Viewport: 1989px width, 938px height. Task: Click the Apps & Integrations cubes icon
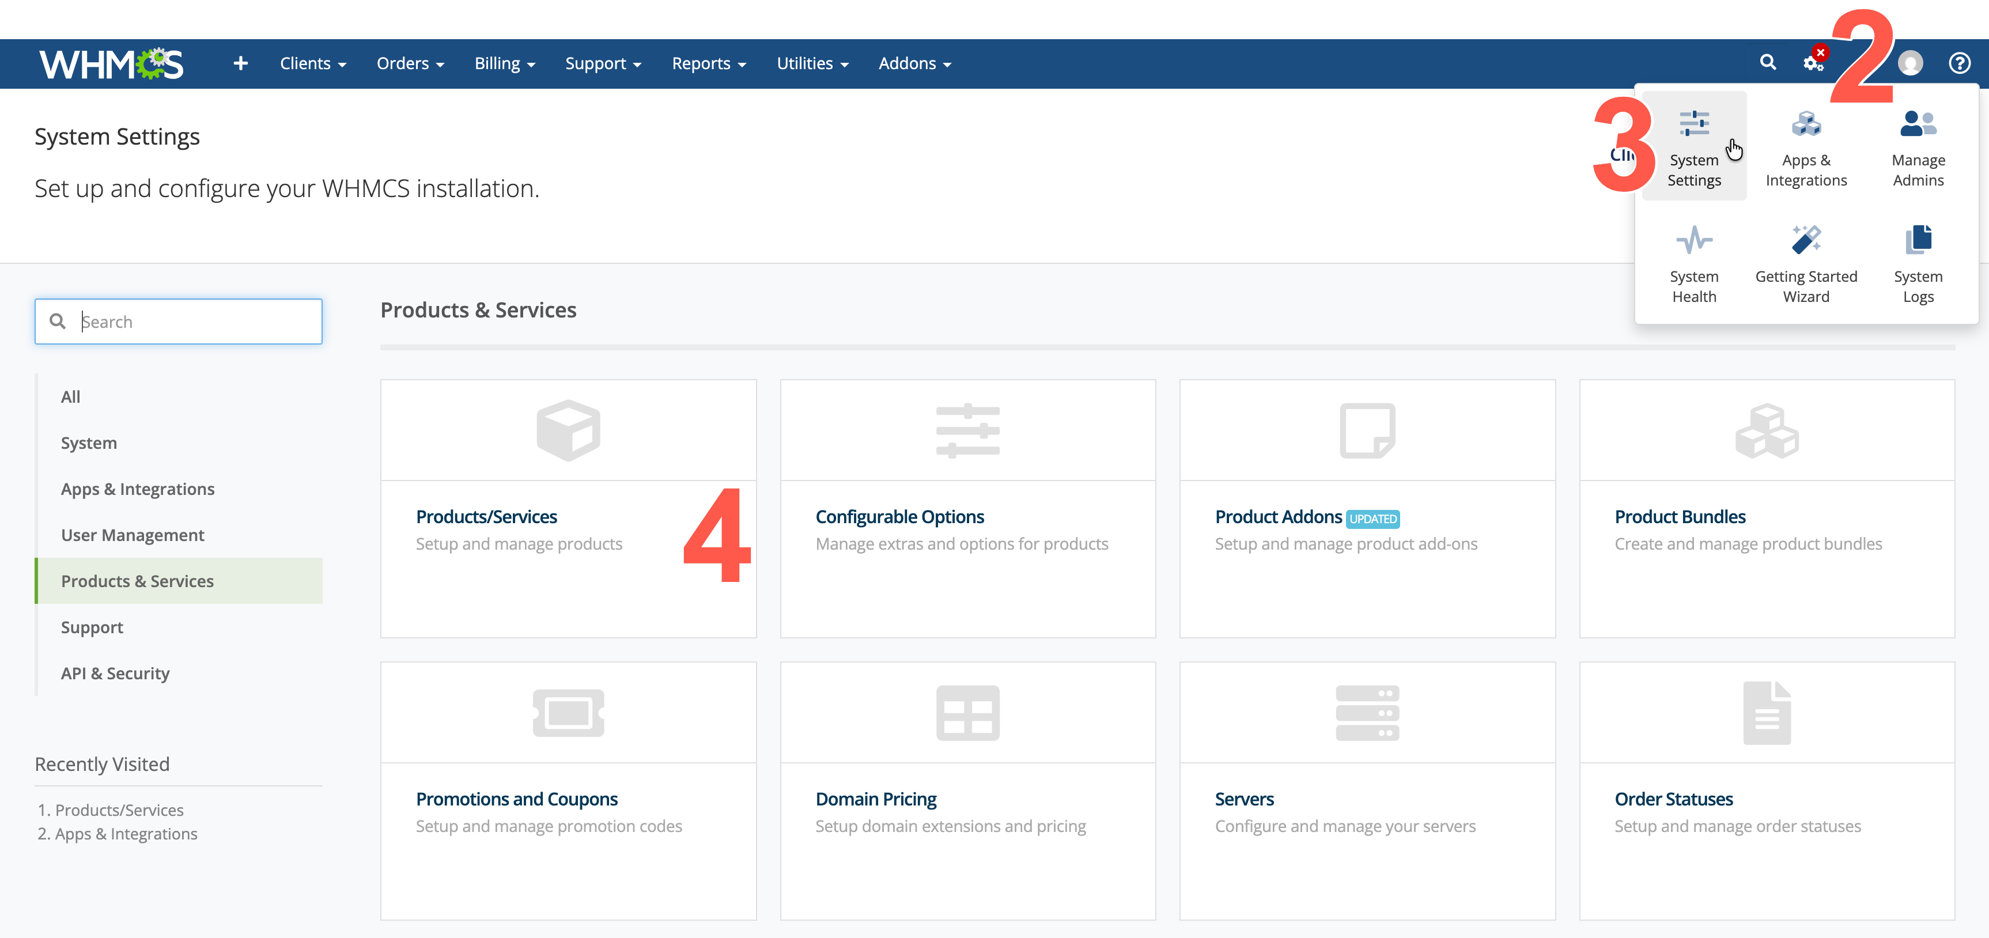tap(1806, 123)
